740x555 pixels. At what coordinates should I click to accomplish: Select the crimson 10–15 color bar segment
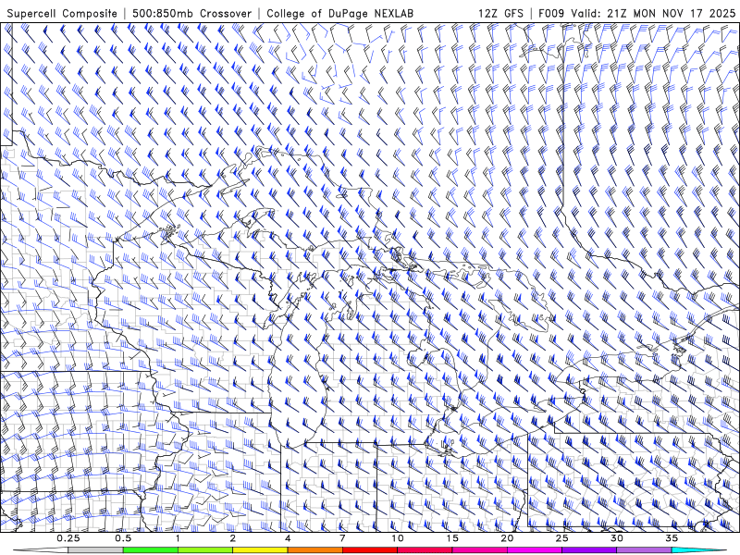tap(425, 550)
